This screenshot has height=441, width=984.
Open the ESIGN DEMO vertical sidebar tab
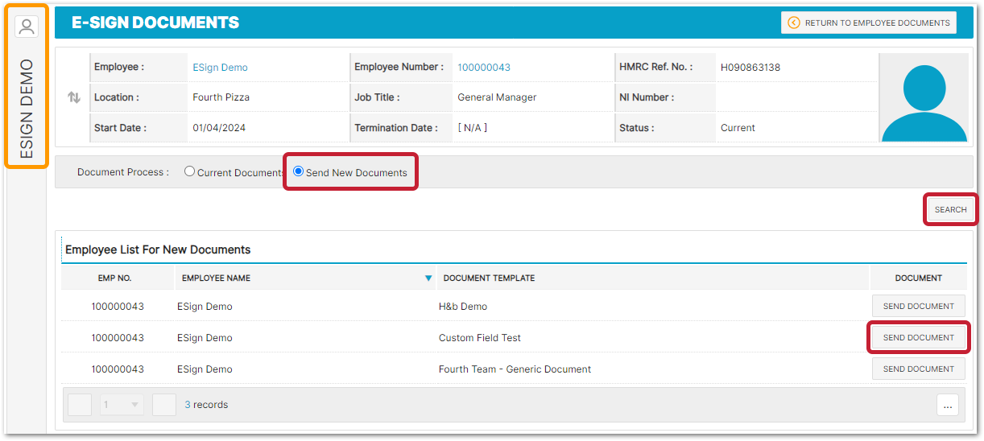(27, 109)
